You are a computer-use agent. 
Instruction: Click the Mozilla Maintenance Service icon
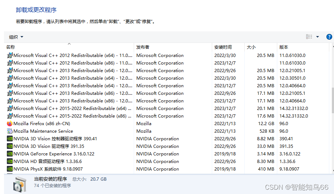(x=10, y=131)
